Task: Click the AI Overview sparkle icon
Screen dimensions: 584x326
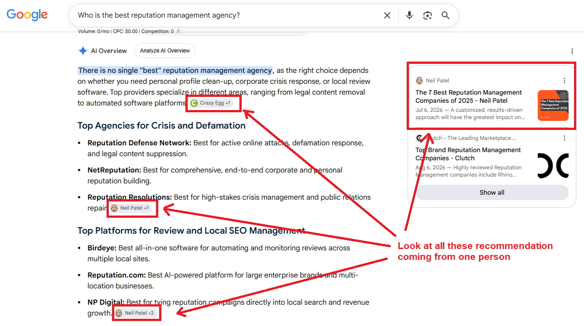Action: [83, 51]
